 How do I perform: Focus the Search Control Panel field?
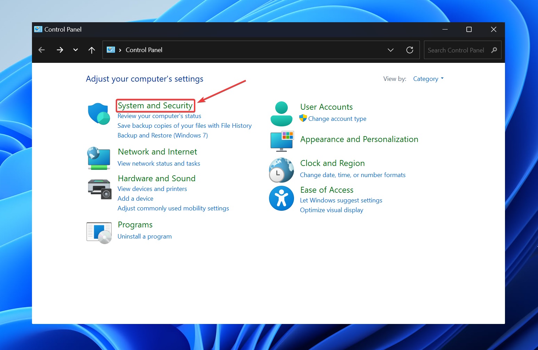point(463,50)
